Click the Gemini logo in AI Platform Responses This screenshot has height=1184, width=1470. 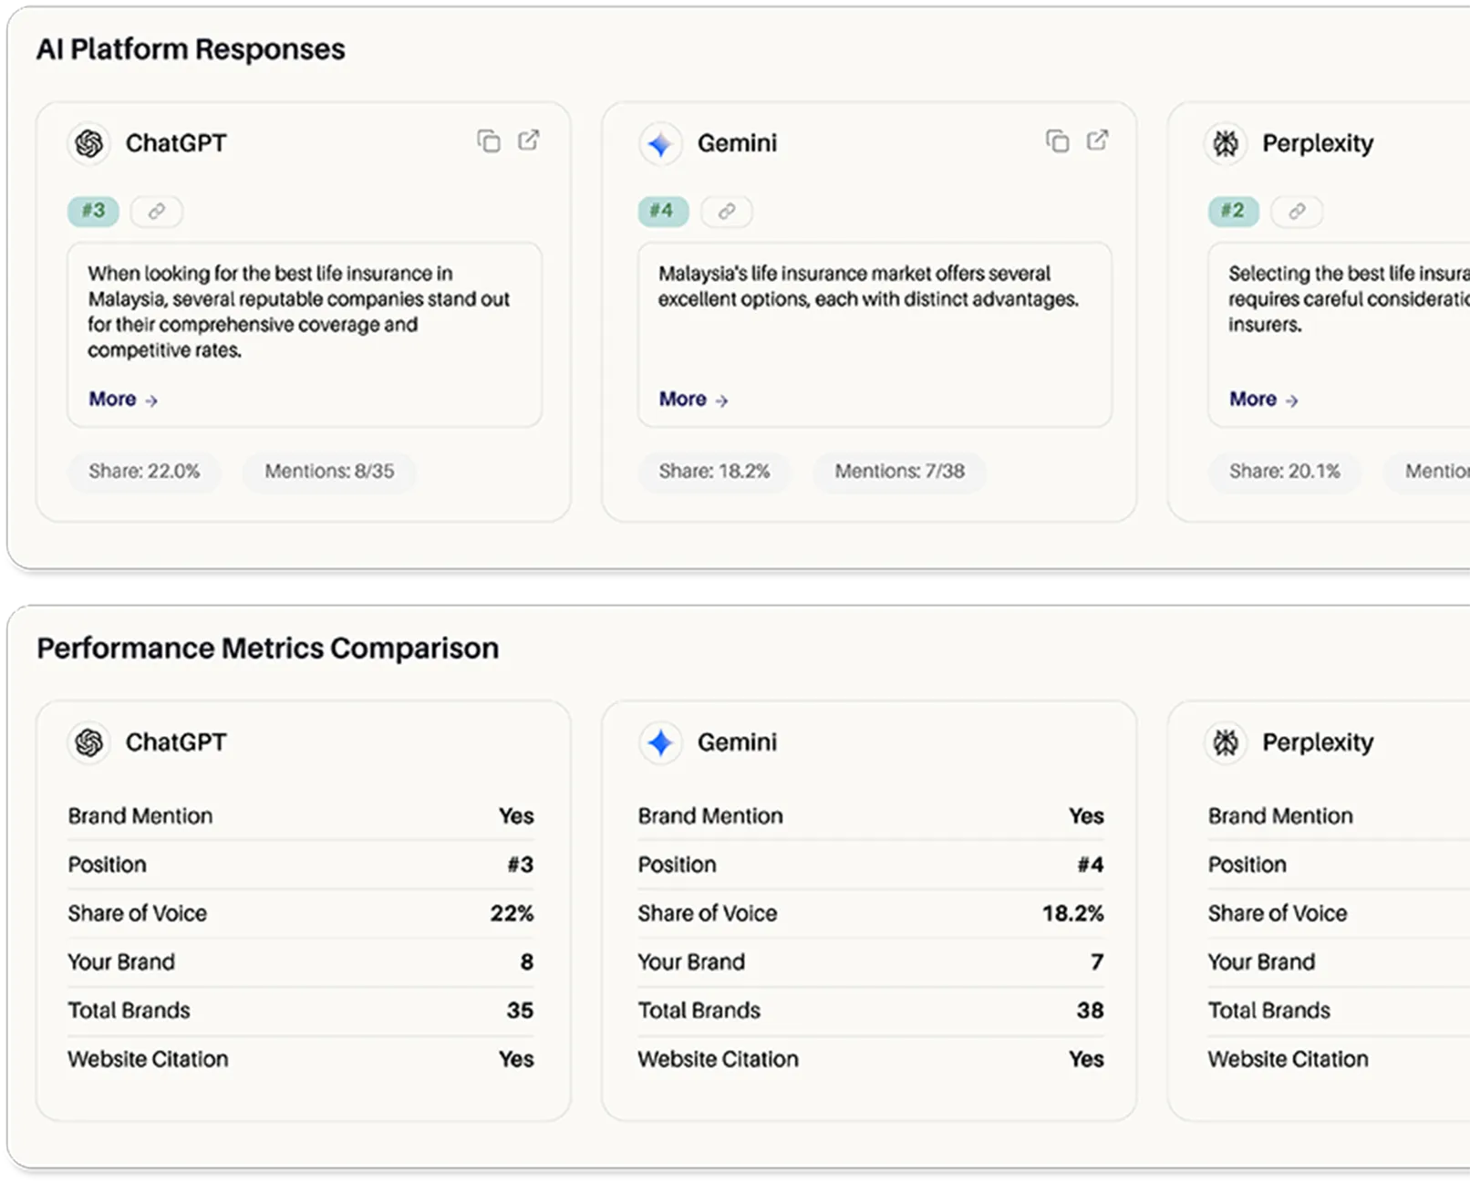click(660, 143)
